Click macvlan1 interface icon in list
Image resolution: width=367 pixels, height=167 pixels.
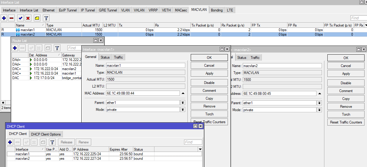click(18, 30)
